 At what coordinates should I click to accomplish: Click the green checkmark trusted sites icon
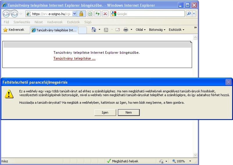tap(109, 161)
